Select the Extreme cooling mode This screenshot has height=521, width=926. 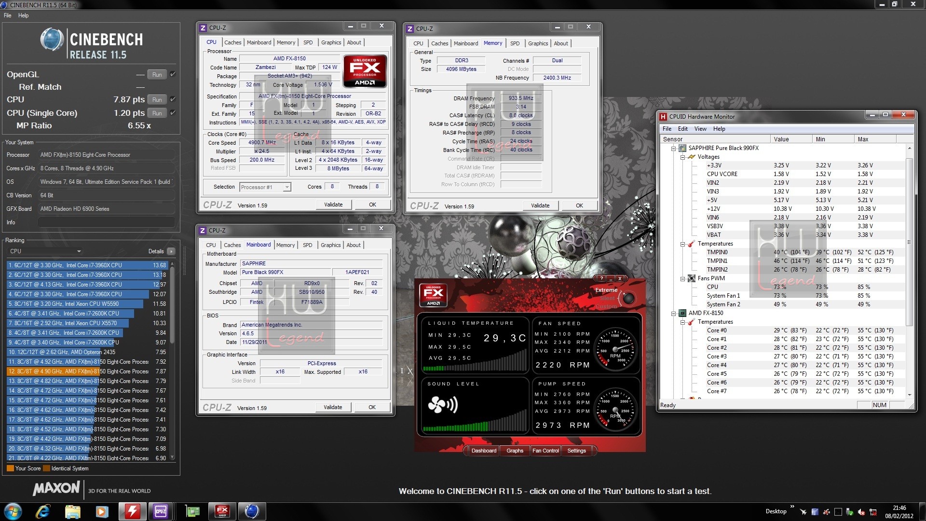[x=606, y=290]
